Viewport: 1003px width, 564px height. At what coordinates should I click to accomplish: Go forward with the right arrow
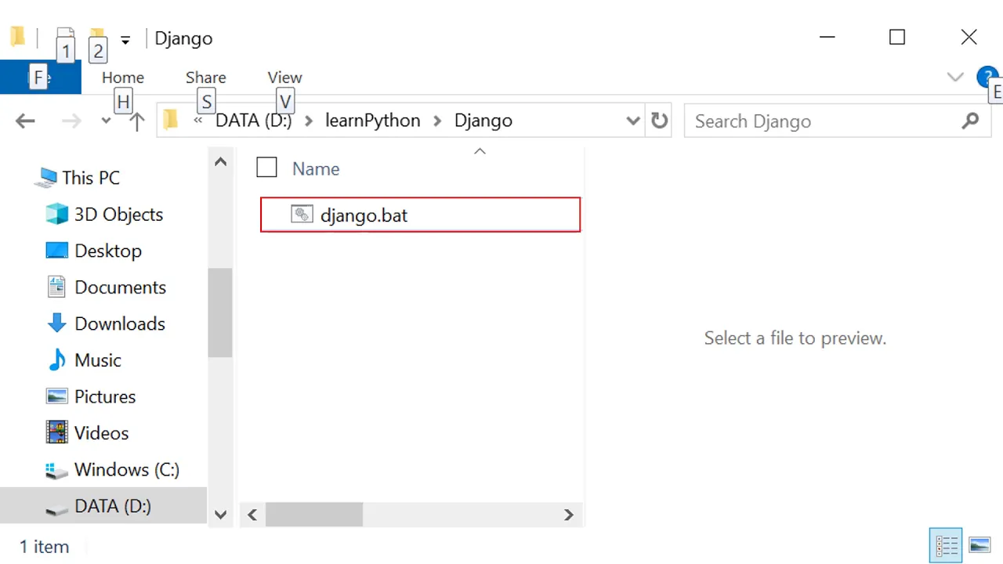pos(71,121)
